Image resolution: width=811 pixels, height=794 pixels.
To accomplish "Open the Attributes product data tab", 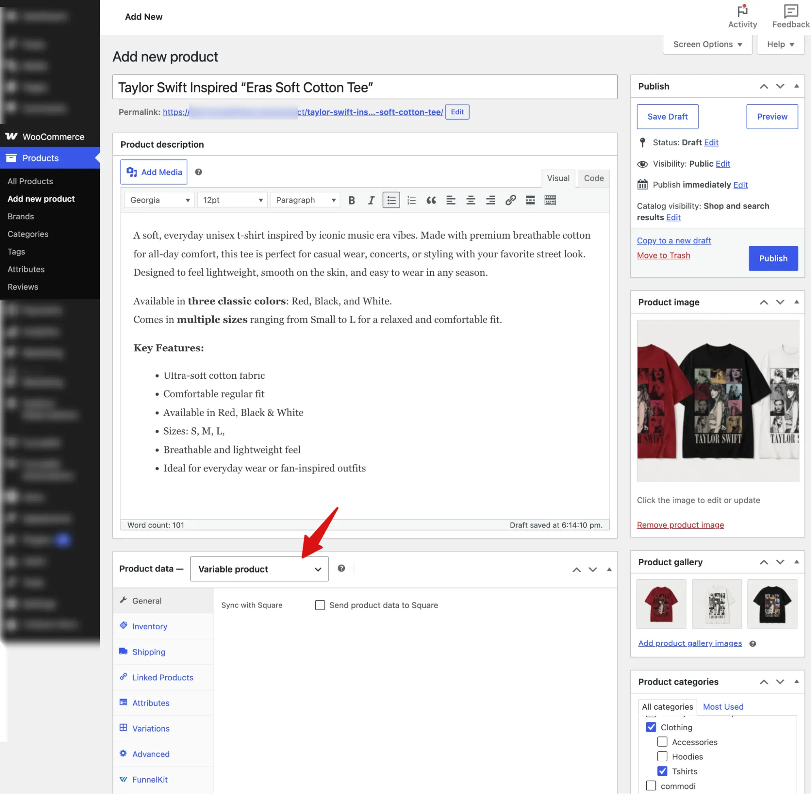I will (x=163, y=703).
